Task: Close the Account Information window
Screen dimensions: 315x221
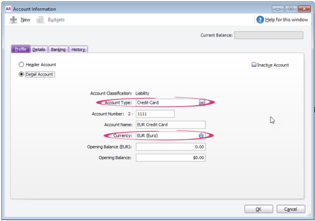Action: (303, 9)
